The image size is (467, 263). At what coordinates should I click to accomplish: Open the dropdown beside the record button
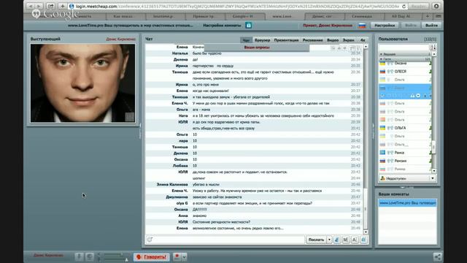[184, 256]
